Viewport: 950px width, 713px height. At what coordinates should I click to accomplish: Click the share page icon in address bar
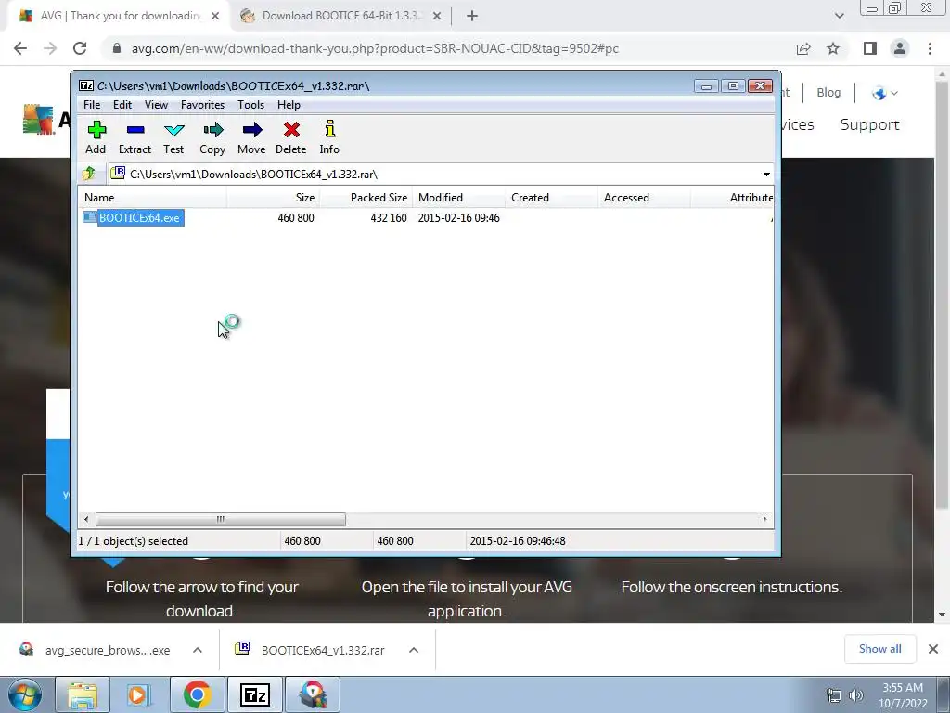803,48
